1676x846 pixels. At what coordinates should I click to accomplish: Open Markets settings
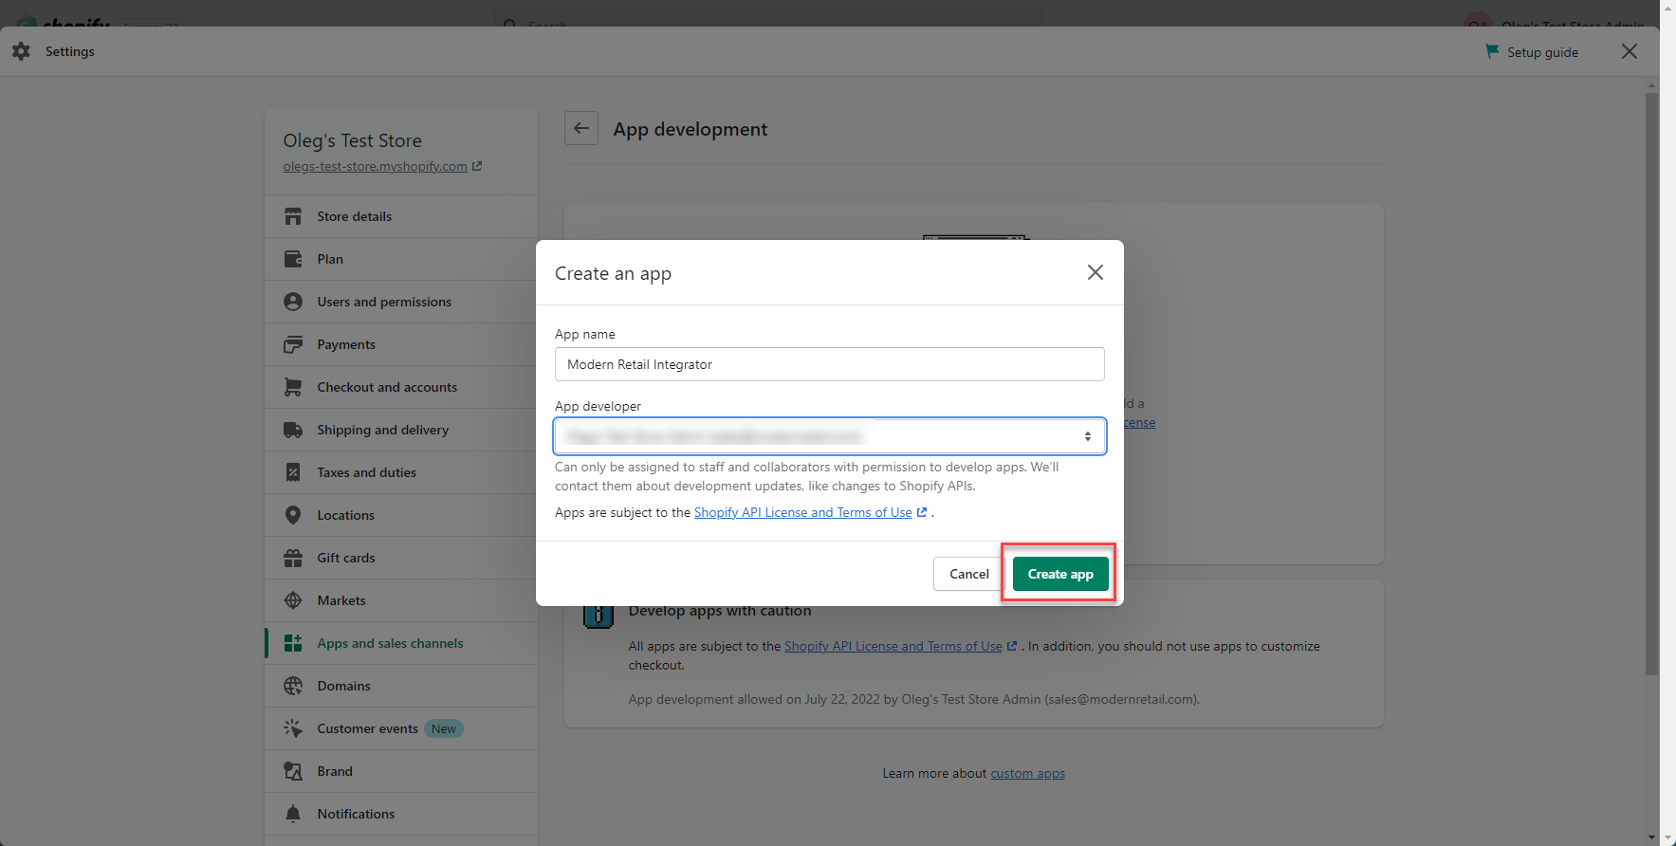(401, 600)
